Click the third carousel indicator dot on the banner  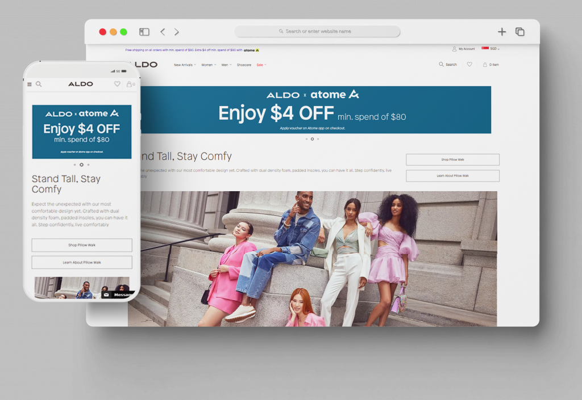[318, 138]
